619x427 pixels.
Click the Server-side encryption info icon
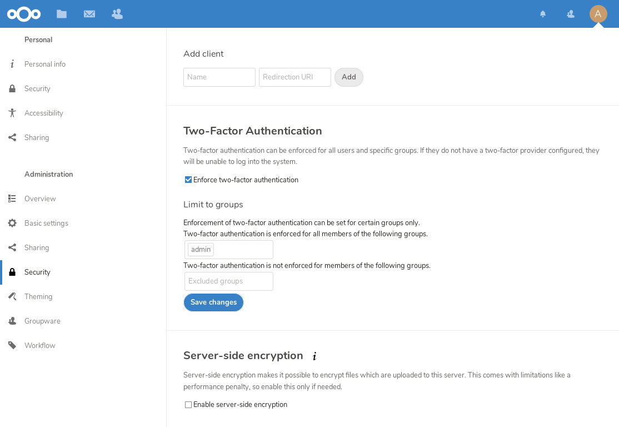point(315,356)
